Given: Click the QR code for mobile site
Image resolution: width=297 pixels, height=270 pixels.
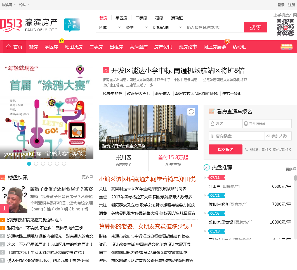Looking at the screenshot, I should click(286, 28).
